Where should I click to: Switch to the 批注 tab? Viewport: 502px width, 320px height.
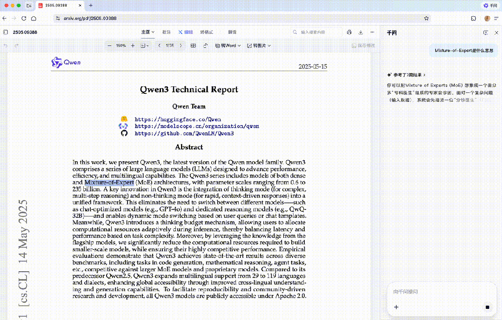[166, 32]
